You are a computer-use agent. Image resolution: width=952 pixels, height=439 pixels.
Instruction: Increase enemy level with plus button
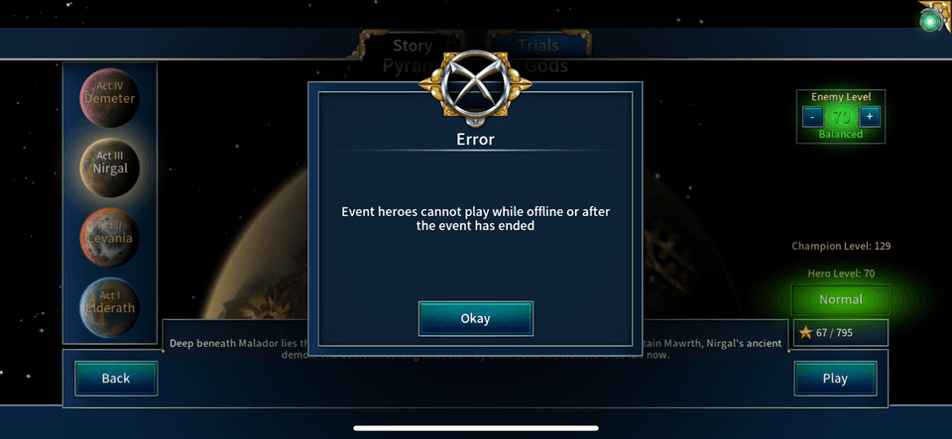(x=870, y=116)
